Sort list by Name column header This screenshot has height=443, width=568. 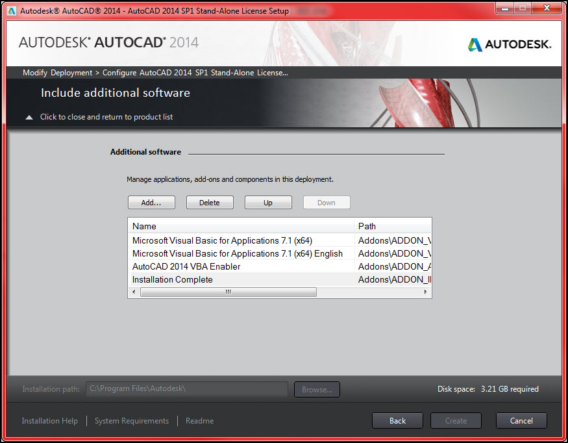(241, 226)
